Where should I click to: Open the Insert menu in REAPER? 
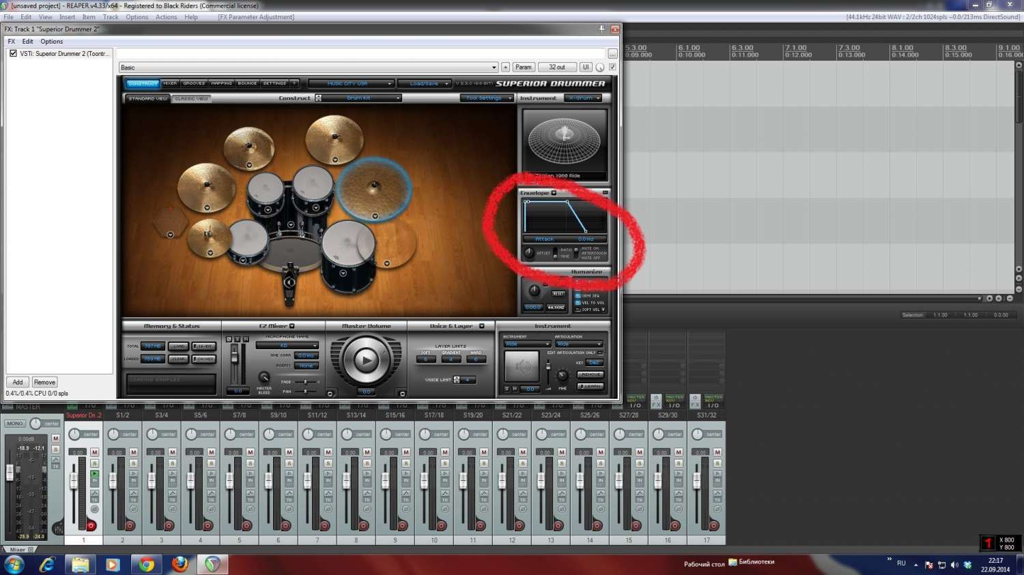(x=68, y=17)
